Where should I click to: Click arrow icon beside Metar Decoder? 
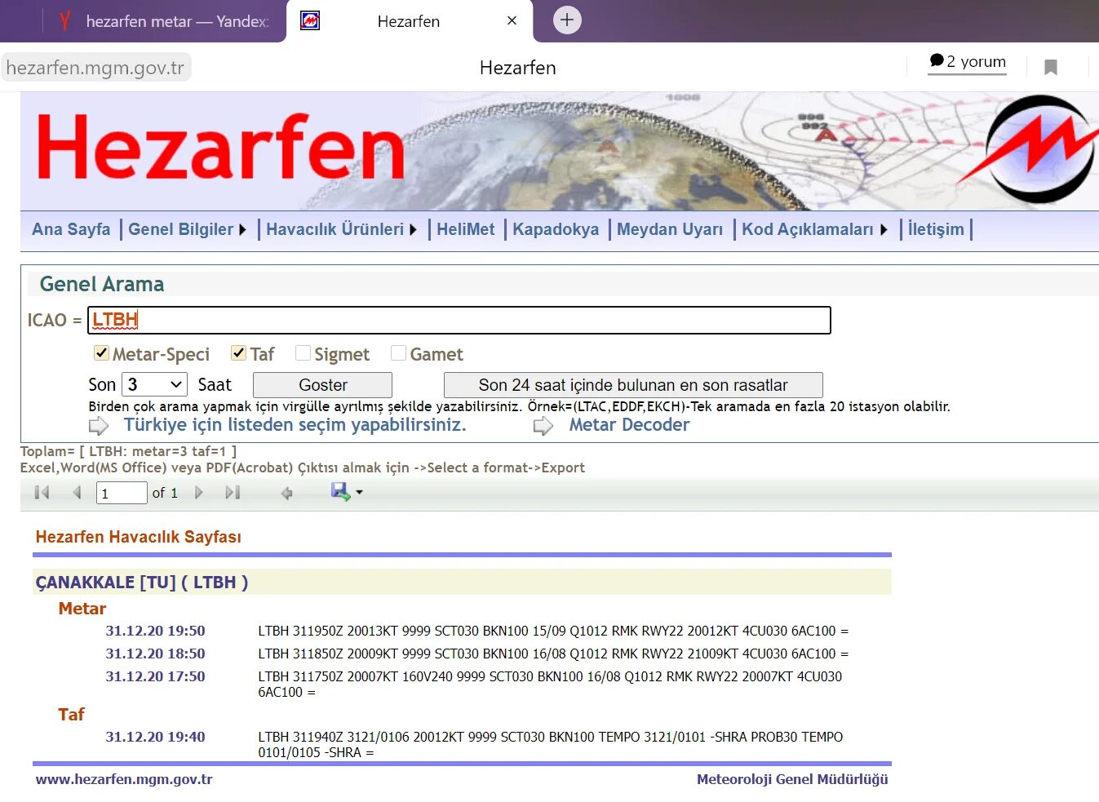click(543, 426)
